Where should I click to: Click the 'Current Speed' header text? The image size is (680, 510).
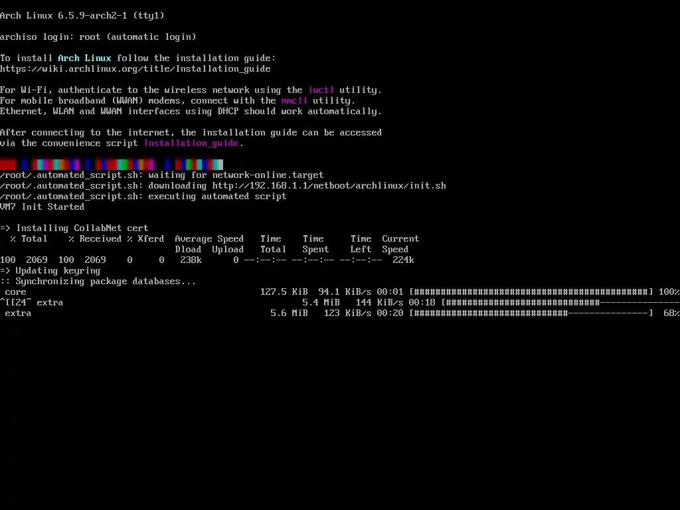click(x=400, y=244)
